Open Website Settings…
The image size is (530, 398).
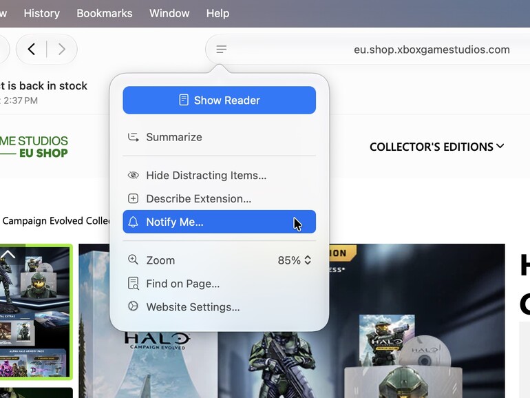pyautogui.click(x=220, y=306)
